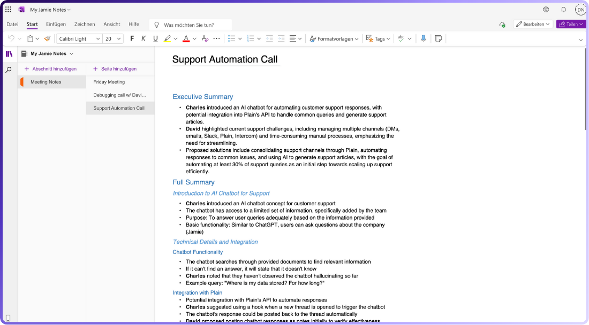Screen dimensions: 589x325
Task: Apply red font color
Action: coord(186,38)
